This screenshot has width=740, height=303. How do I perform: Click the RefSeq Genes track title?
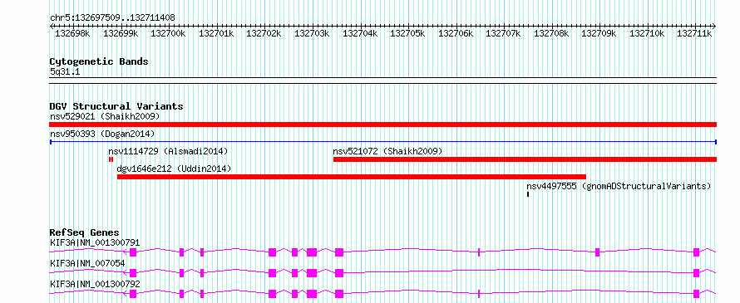point(85,232)
